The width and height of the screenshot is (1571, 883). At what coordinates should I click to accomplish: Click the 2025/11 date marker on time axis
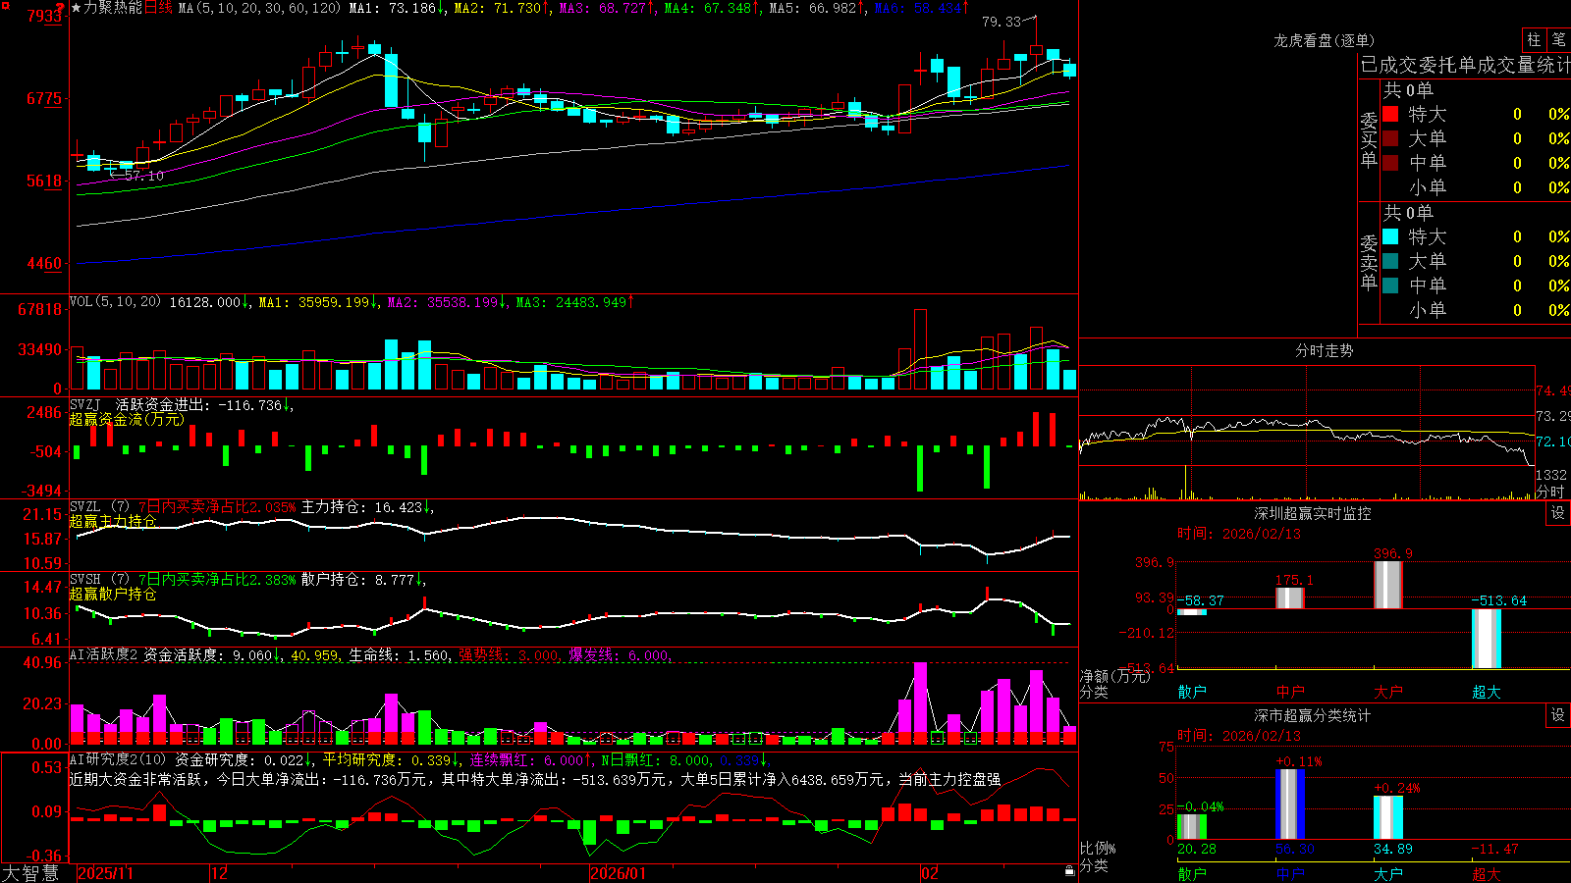(x=105, y=873)
